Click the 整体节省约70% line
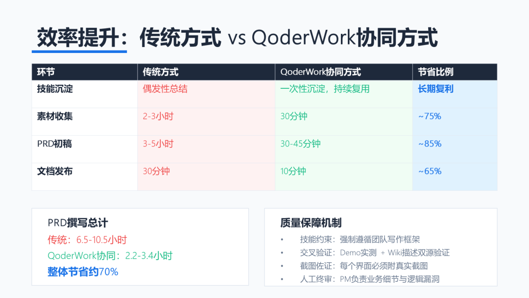Viewport: 529px width, 298px height. click(83, 272)
